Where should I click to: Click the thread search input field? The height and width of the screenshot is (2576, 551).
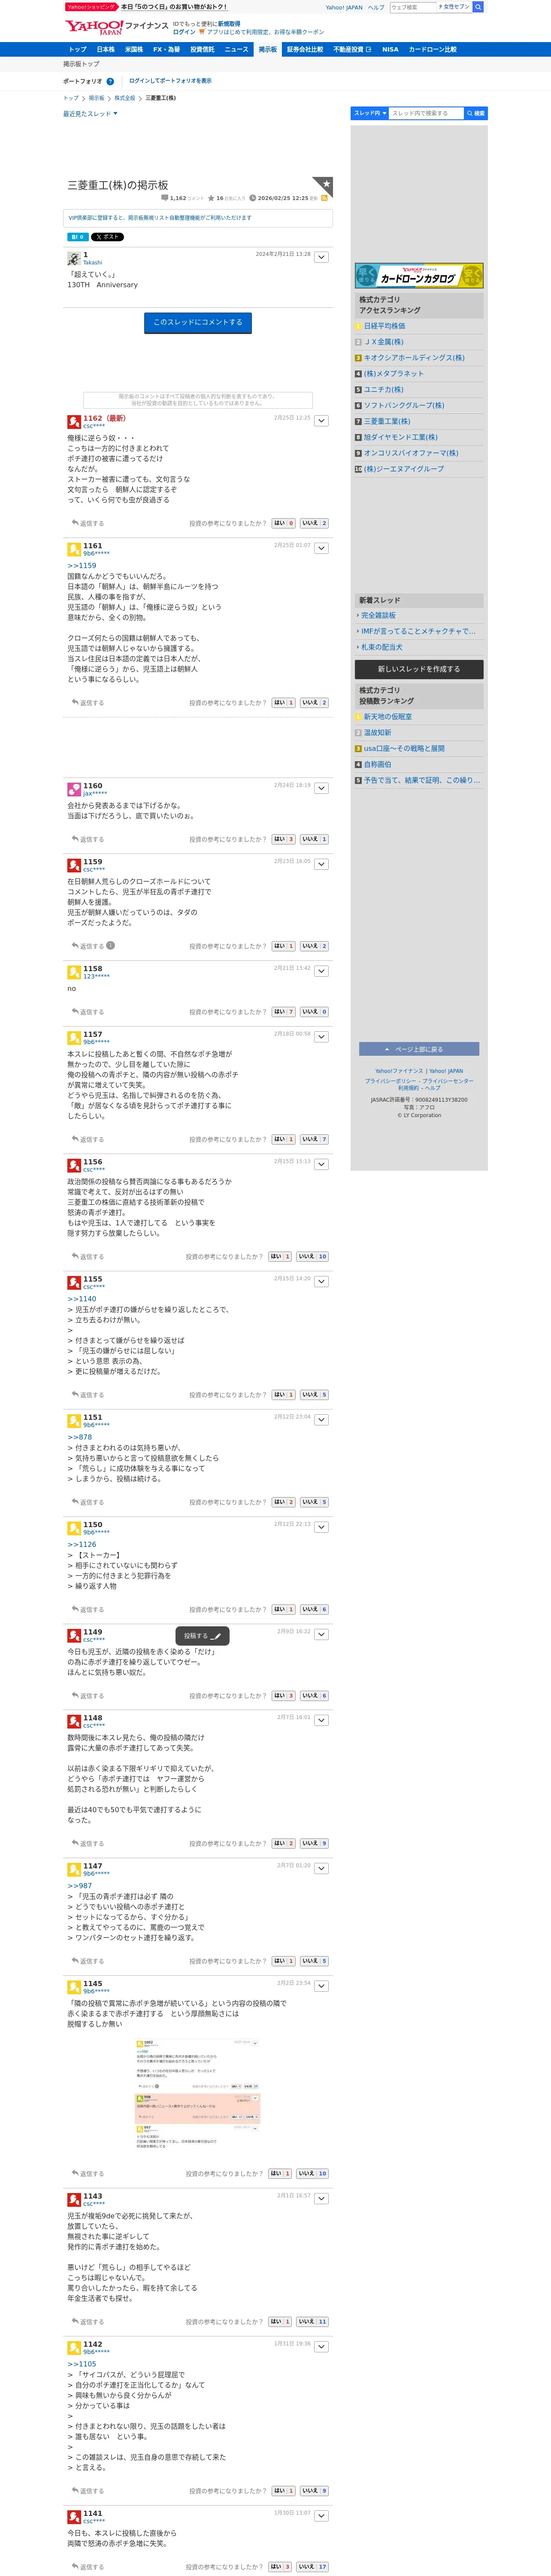pos(426,113)
